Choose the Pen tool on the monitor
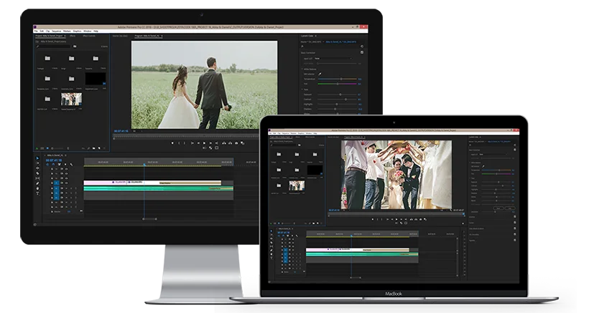Viewport: 589px width, 313px height. [37, 183]
